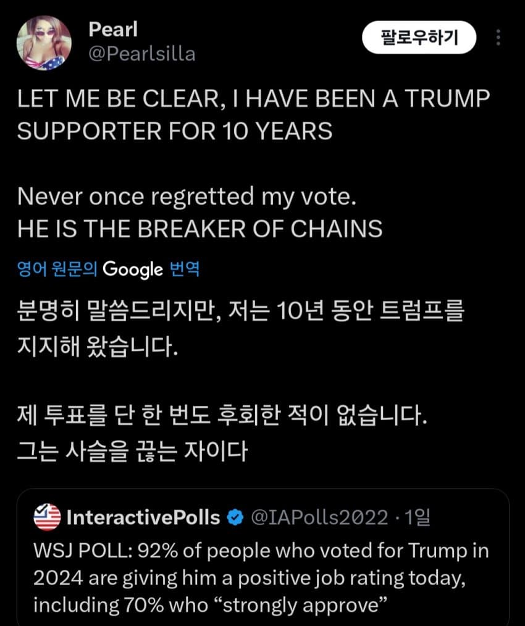Tap the 번역 label after Google
This screenshot has width=525, height=626.
(x=184, y=269)
